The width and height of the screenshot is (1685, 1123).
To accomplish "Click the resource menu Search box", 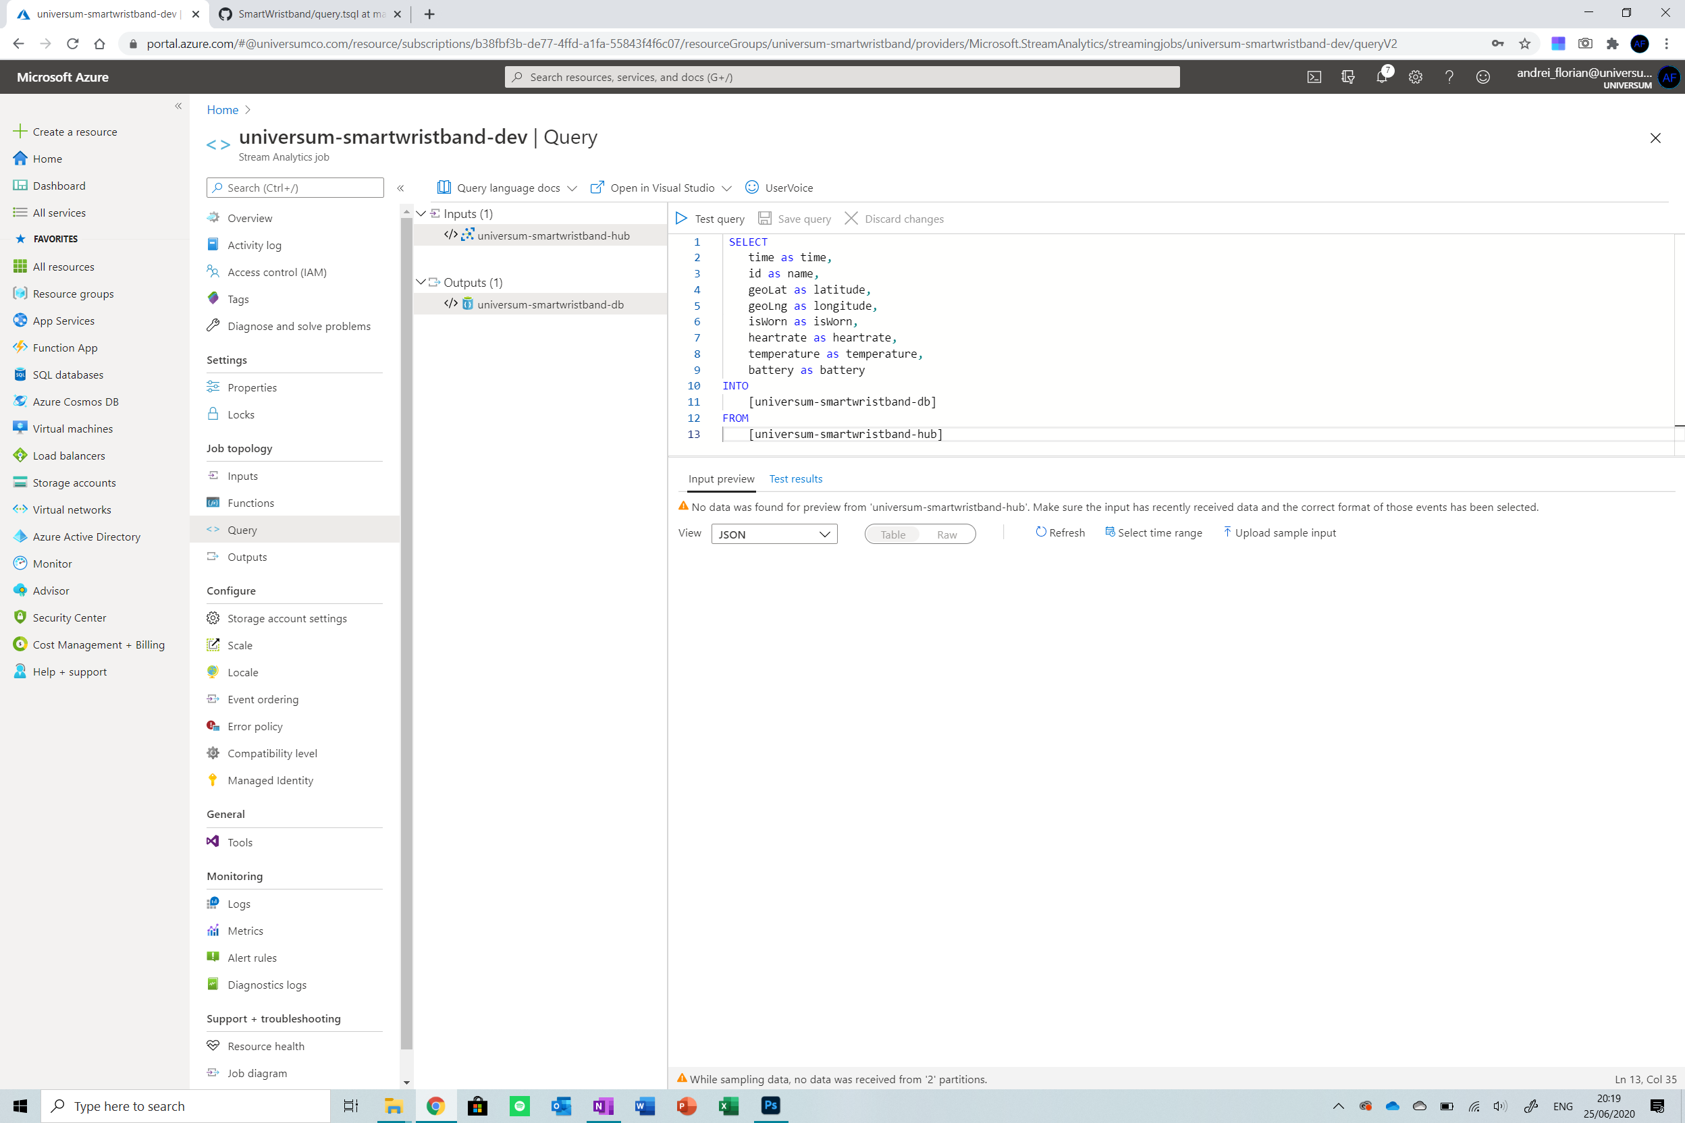I will [x=295, y=188].
